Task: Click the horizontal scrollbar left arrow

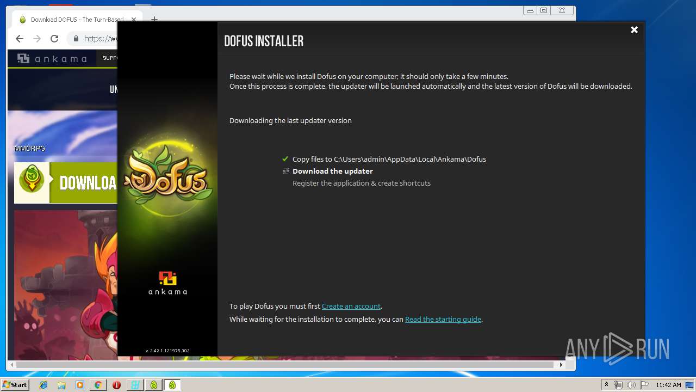Action: 11,365
